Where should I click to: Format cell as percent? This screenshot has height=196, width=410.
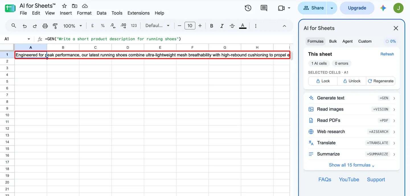coord(103,26)
